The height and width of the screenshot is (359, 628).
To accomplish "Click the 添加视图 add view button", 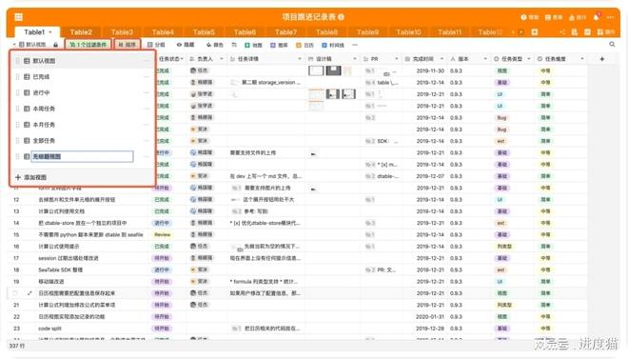I will pos(31,177).
